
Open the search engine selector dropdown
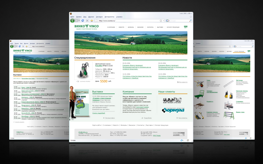(168, 21)
